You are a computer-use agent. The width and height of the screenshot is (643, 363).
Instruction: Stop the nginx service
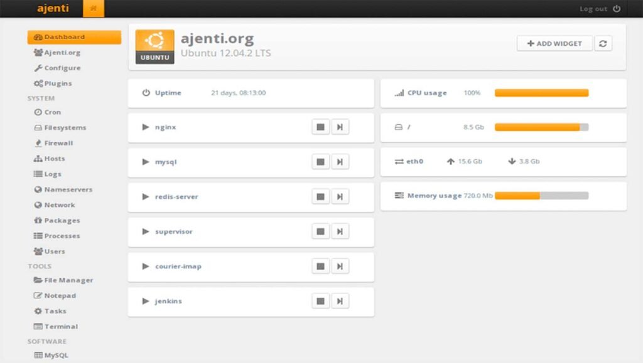320,127
